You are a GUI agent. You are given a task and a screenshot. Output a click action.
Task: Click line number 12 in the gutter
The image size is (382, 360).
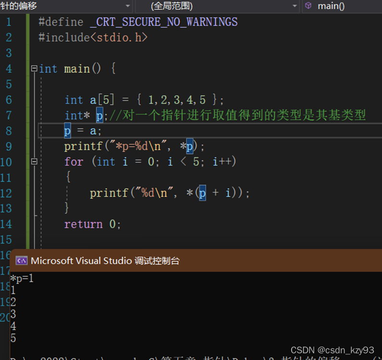click(6, 193)
